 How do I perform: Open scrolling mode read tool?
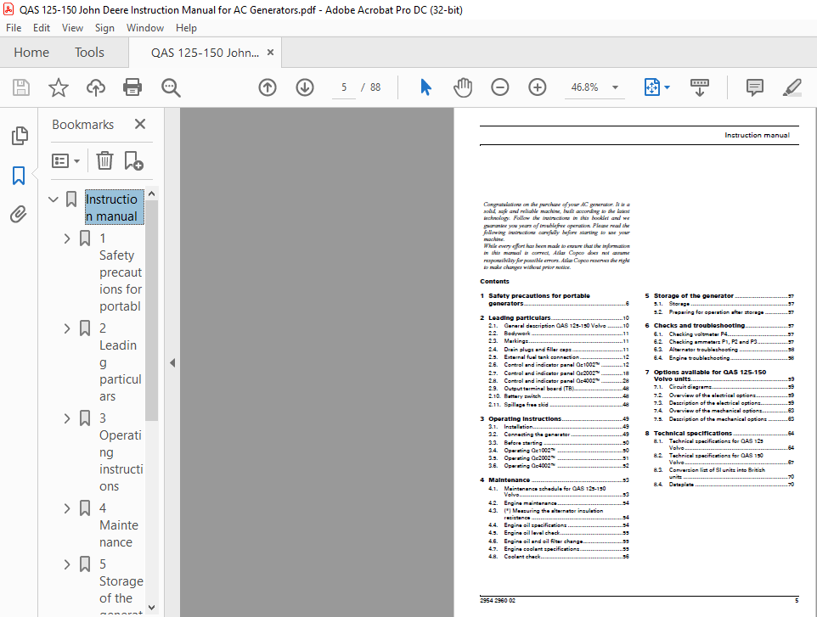[x=699, y=87]
